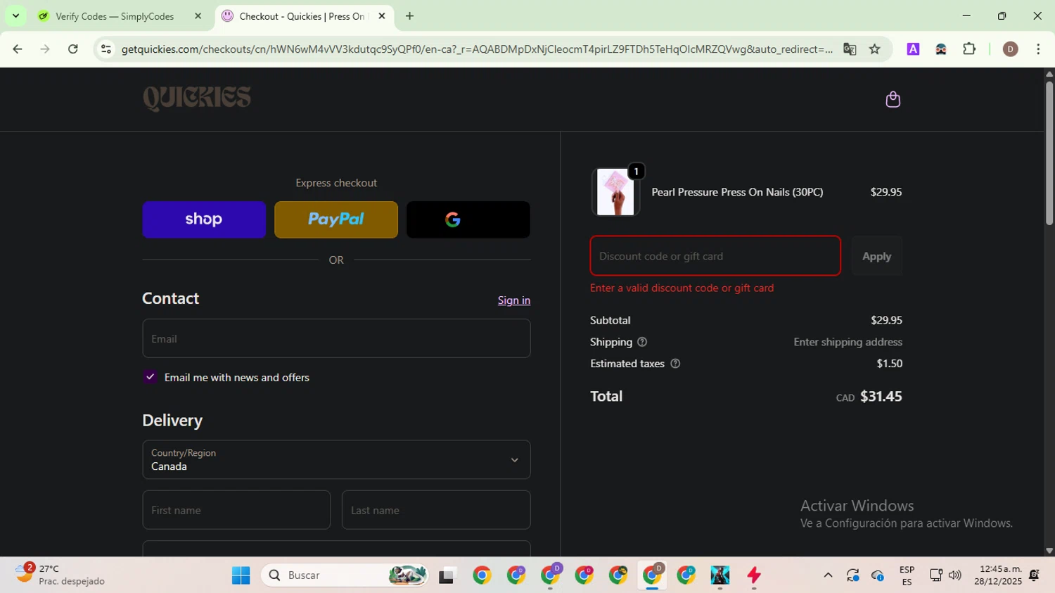This screenshot has height=593, width=1055.
Task: Open the extension icon beside the purple A
Action: click(941, 49)
